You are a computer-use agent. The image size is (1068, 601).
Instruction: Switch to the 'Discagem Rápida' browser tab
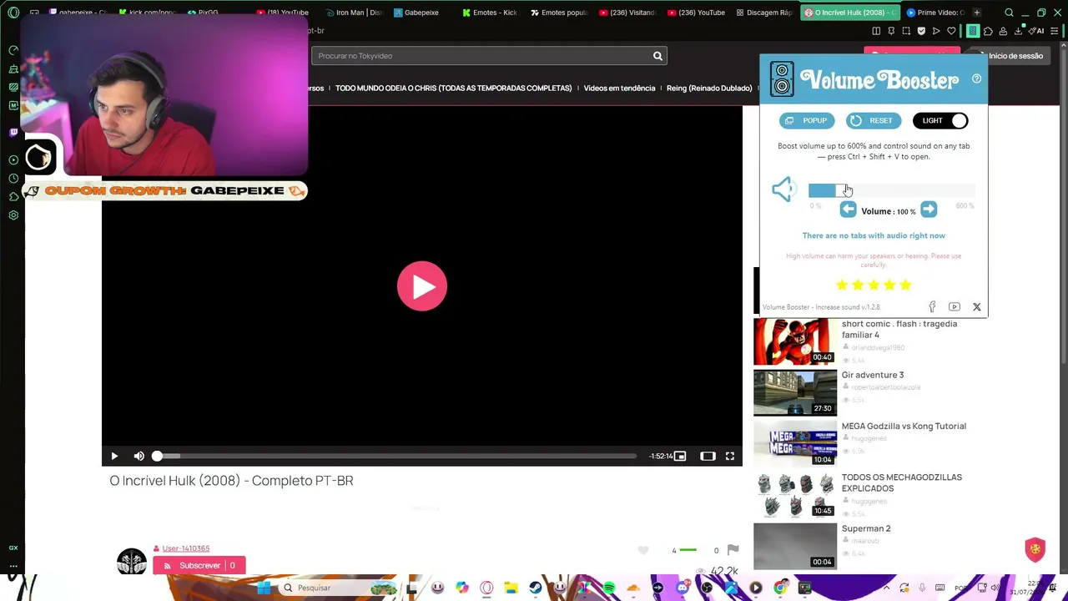763,13
